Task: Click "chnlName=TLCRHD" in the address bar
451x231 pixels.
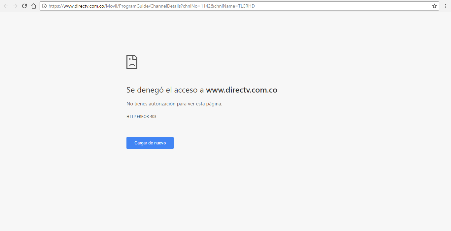Action: pyautogui.click(x=236, y=6)
